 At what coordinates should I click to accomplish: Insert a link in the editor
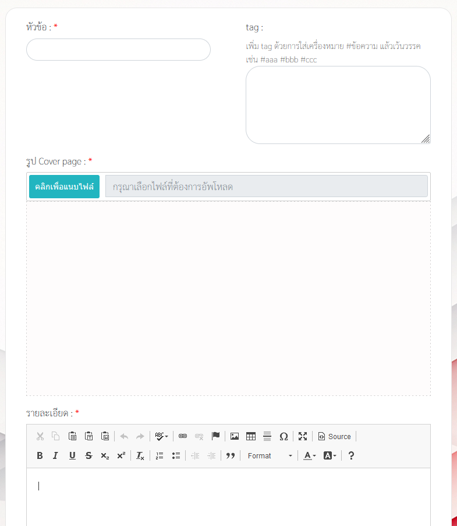(183, 436)
